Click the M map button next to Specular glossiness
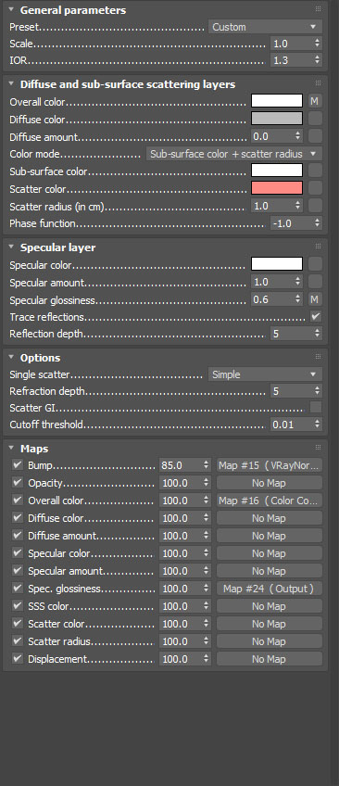 [315, 299]
